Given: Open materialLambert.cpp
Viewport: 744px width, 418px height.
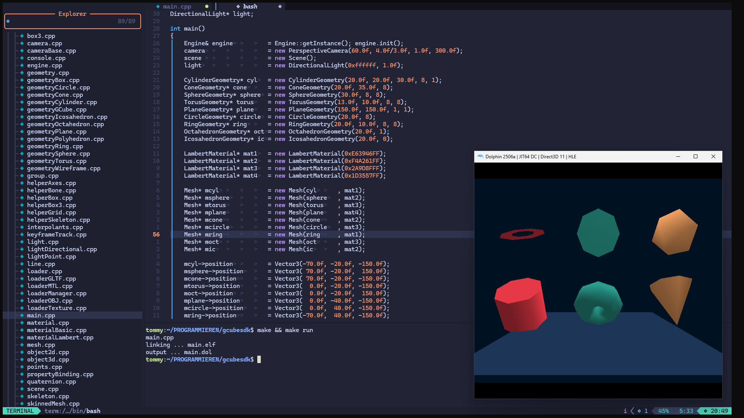Looking at the screenshot, I should 60,337.
